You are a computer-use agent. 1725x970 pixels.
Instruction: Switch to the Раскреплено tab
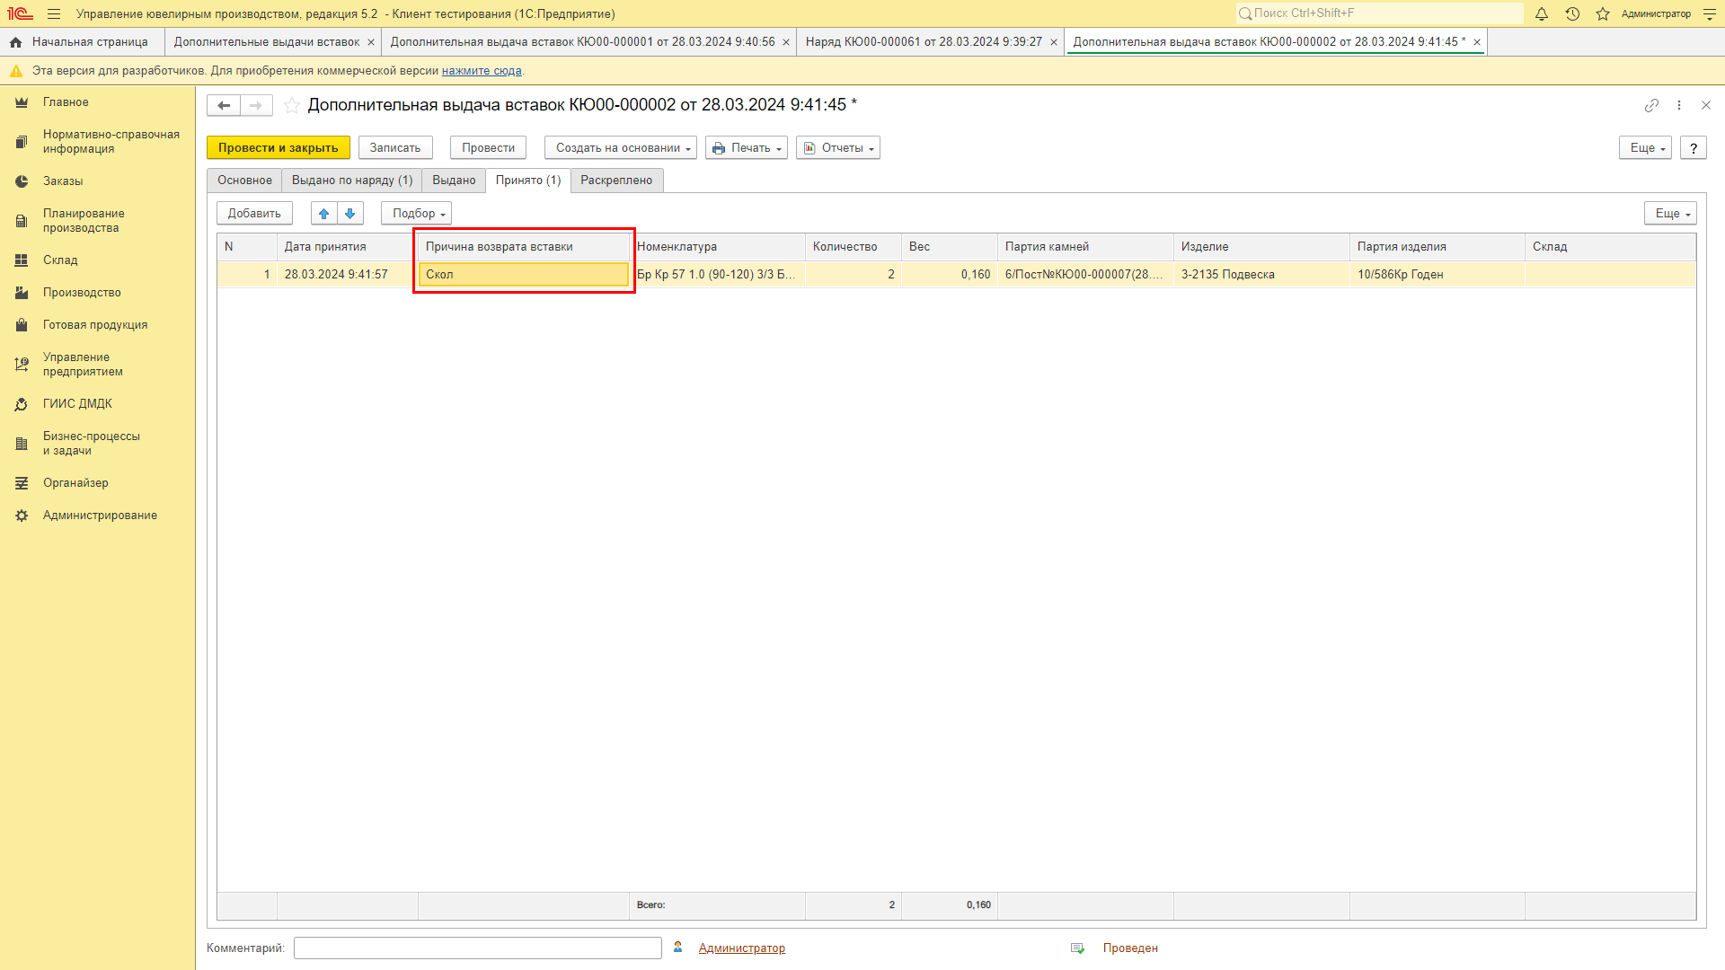click(616, 181)
